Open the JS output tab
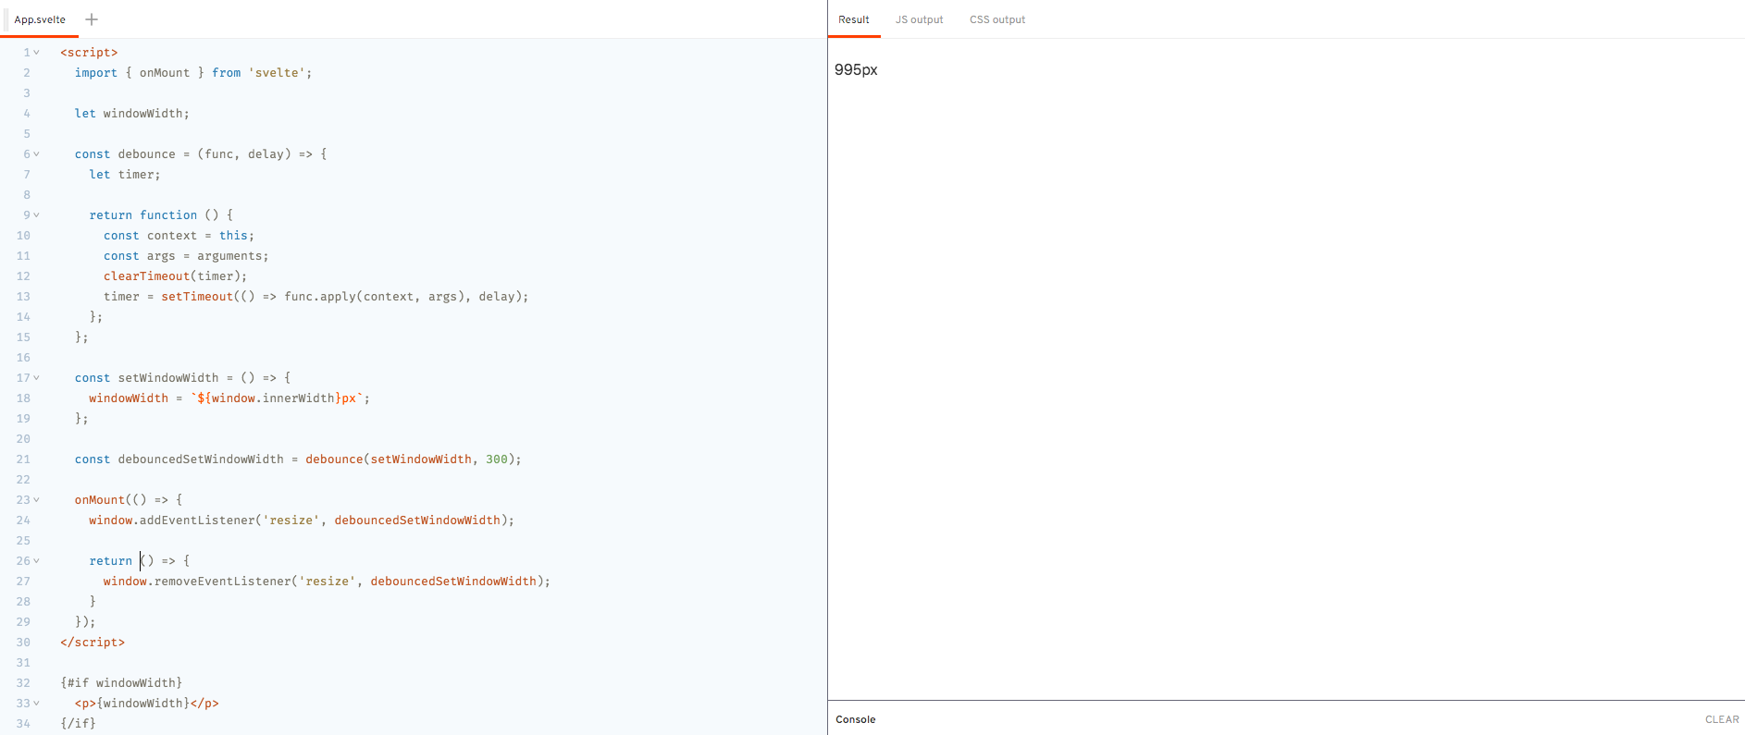The height and width of the screenshot is (735, 1745). click(x=919, y=19)
